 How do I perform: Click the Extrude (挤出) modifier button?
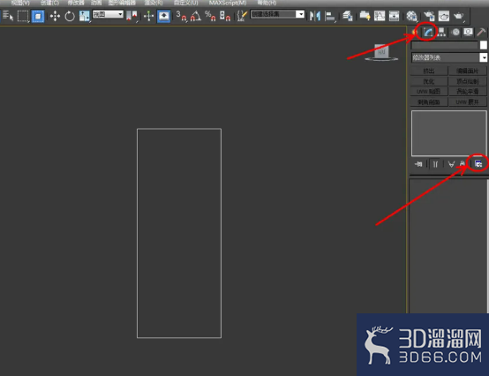[429, 71]
